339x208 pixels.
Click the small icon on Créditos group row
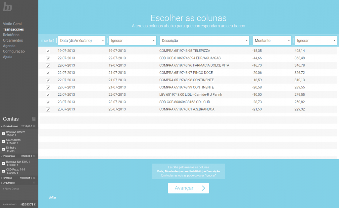click(x=34, y=178)
